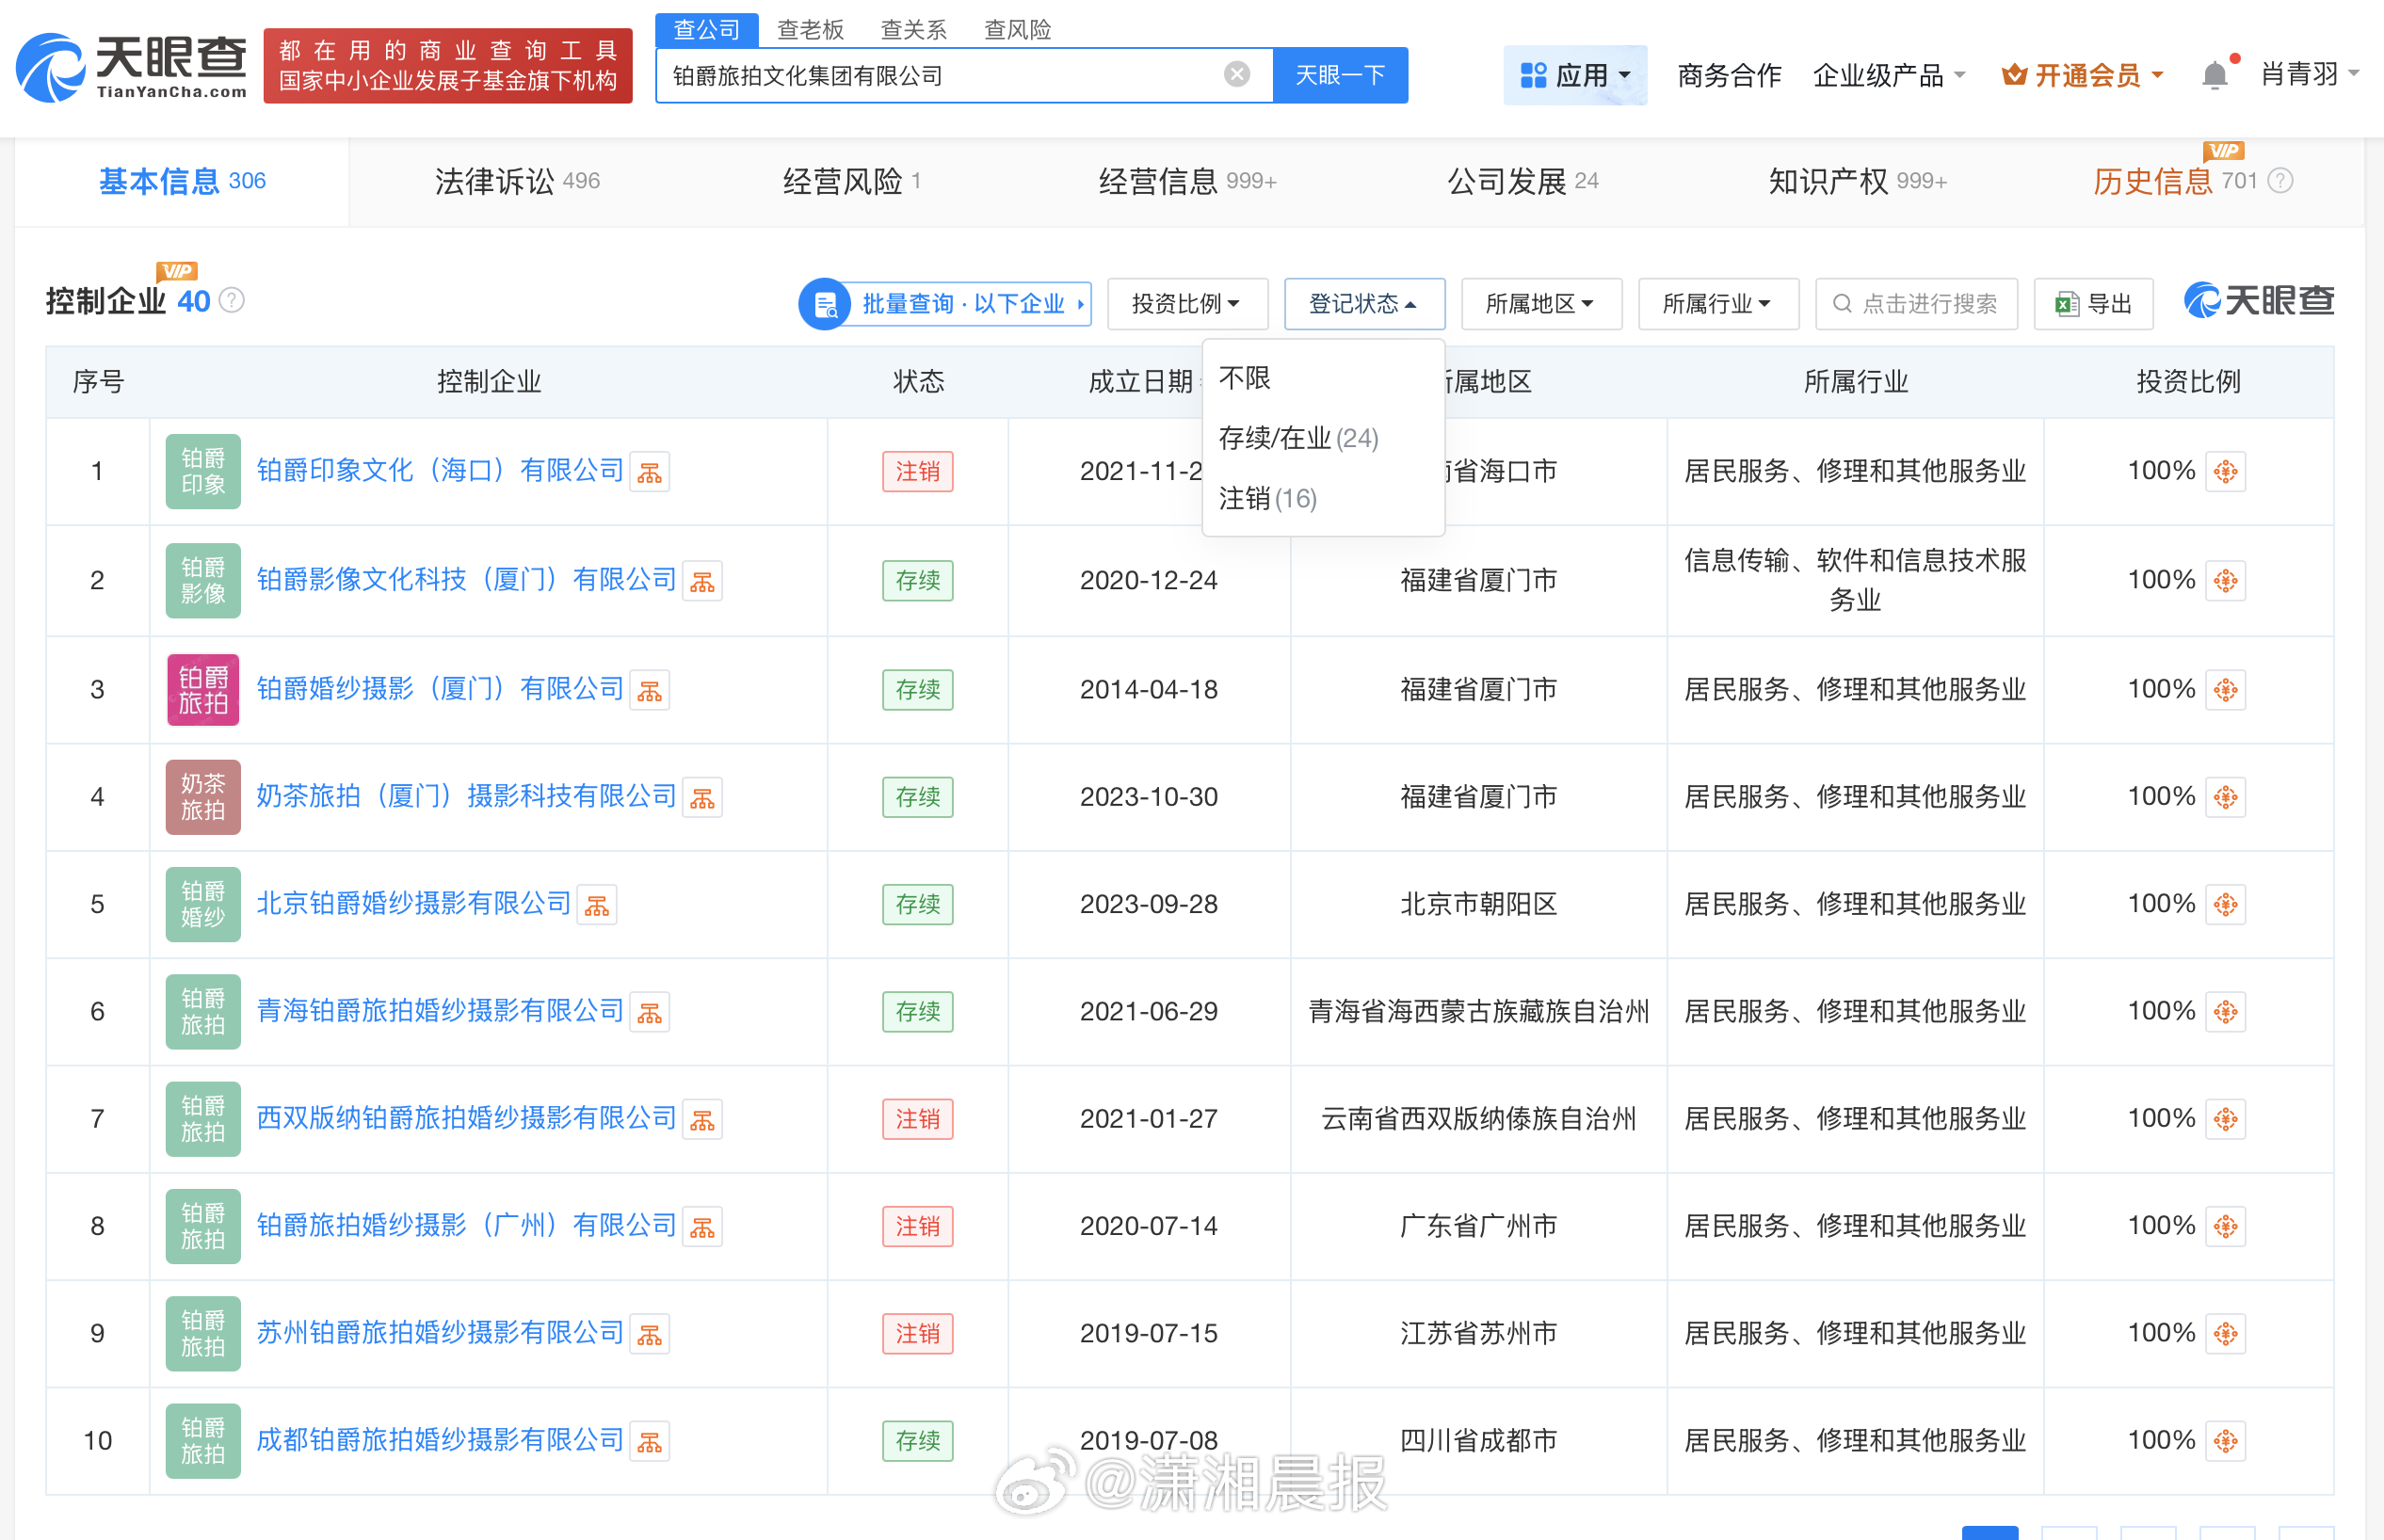Click investment chain icon in row 1
2384x1540 pixels.
2225,471
